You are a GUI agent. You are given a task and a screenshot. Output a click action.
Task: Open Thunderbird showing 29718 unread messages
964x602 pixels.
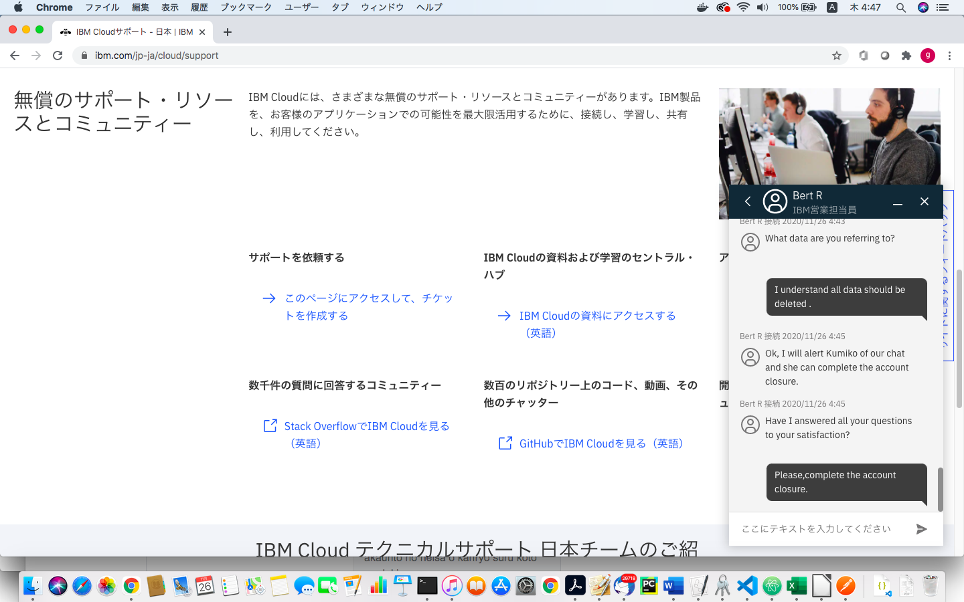click(x=623, y=585)
